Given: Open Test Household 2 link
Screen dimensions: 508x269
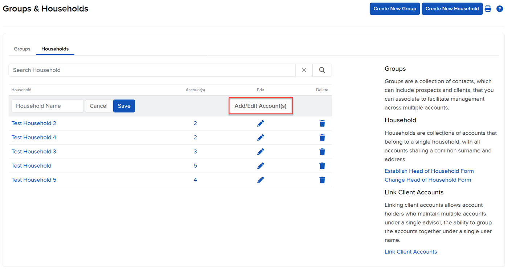Looking at the screenshot, I should 34,123.
